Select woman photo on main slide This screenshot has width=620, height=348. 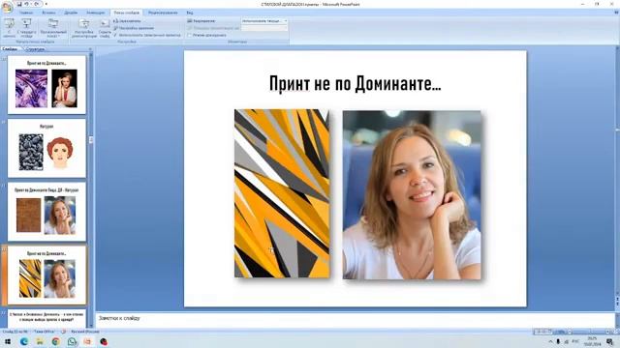[412, 195]
